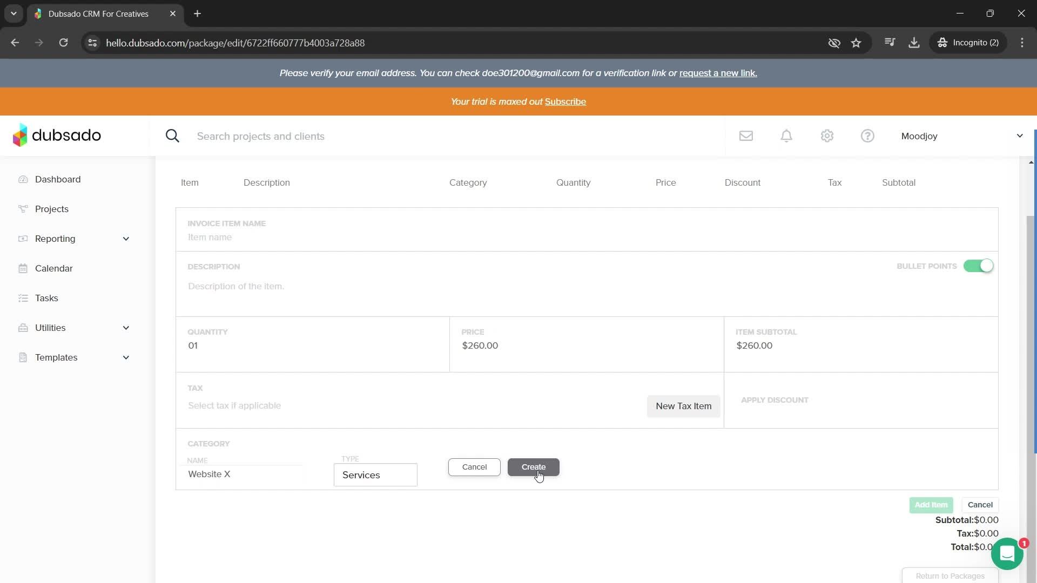The width and height of the screenshot is (1037, 583).
Task: Open the Moodjoy account dropdown
Action: (962, 136)
